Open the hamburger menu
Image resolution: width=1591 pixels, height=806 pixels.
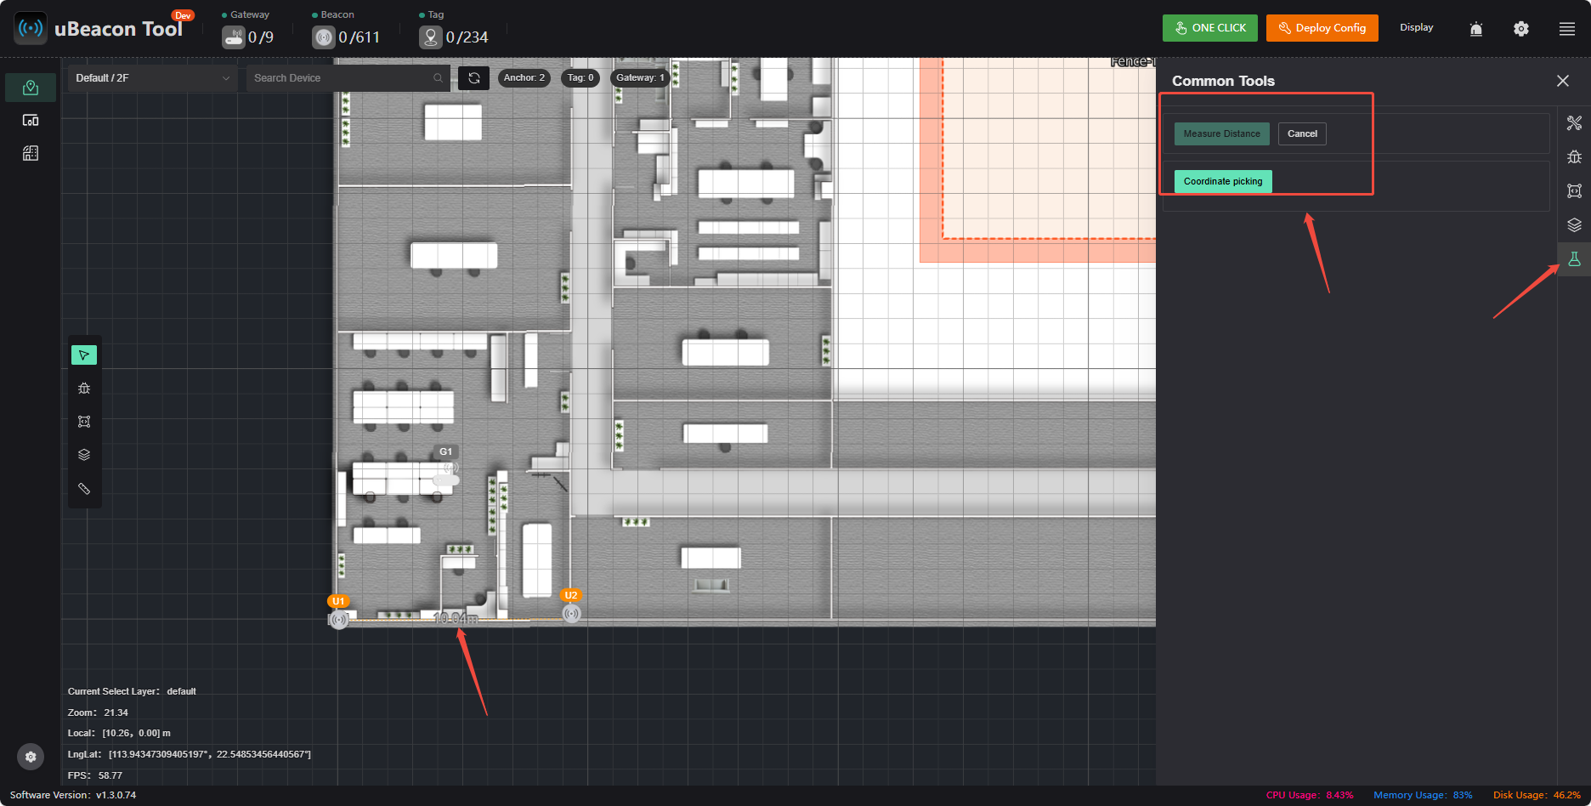coord(1567,29)
